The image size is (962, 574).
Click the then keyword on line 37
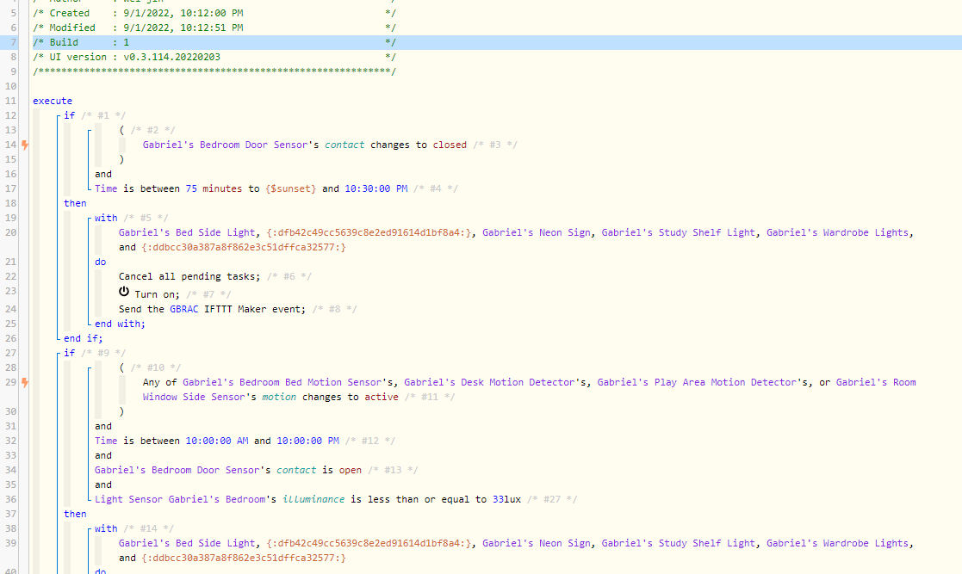pyautogui.click(x=75, y=515)
